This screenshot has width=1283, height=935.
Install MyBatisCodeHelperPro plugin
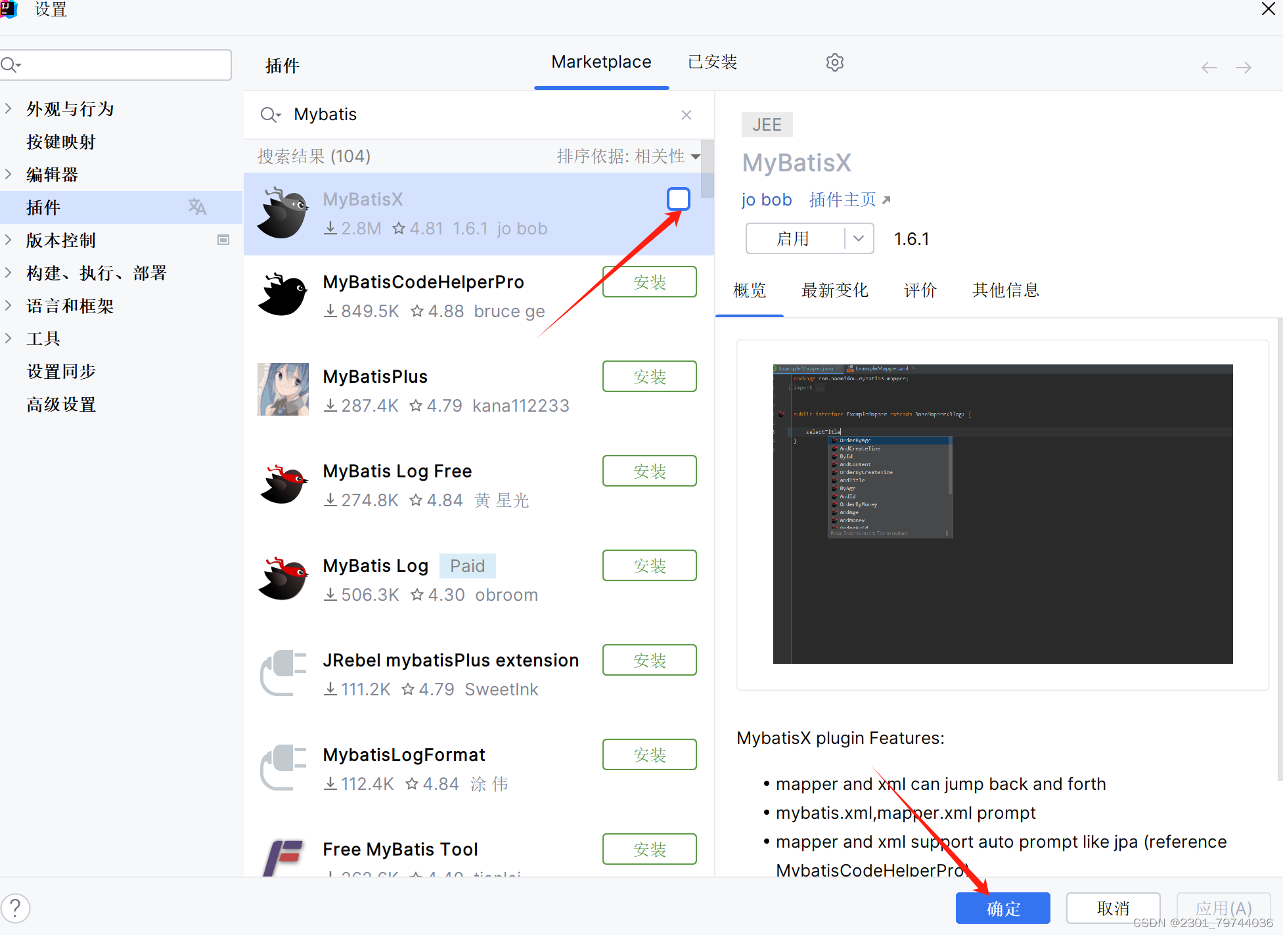650,282
